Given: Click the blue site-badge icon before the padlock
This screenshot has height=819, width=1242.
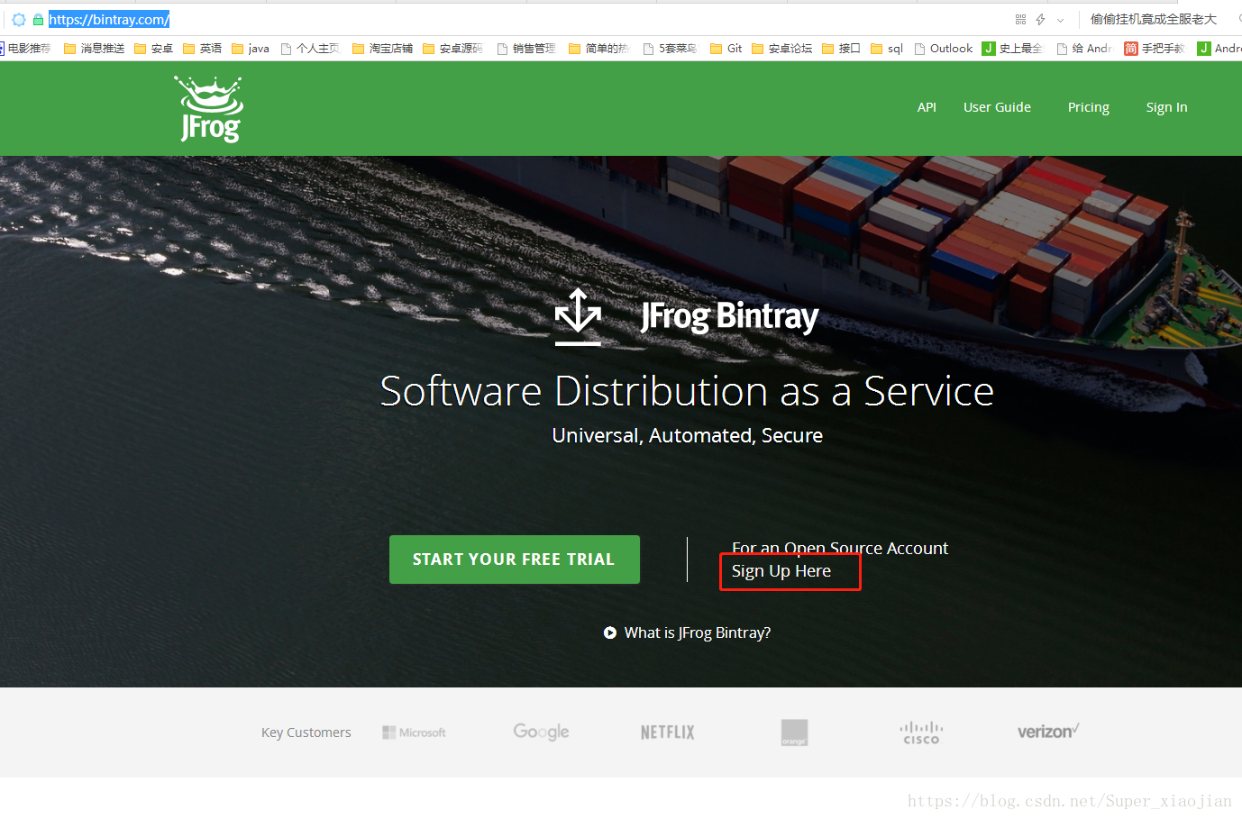Looking at the screenshot, I should 19,20.
